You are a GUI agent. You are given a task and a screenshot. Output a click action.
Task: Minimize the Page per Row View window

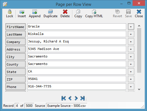(121, 4)
